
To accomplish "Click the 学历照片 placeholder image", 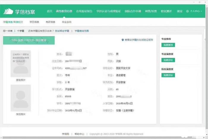I will pos(21,98).
